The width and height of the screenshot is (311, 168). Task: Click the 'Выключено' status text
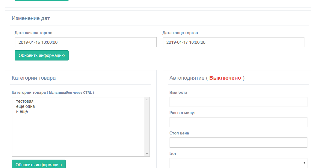coord(225,78)
